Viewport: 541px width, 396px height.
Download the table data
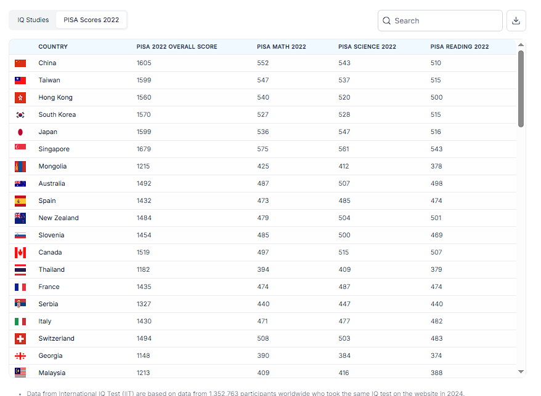coord(516,21)
